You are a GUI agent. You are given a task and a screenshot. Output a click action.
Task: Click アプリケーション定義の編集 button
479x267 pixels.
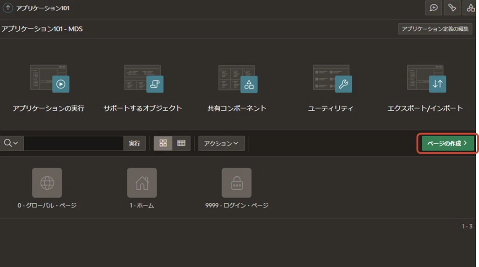click(435, 29)
